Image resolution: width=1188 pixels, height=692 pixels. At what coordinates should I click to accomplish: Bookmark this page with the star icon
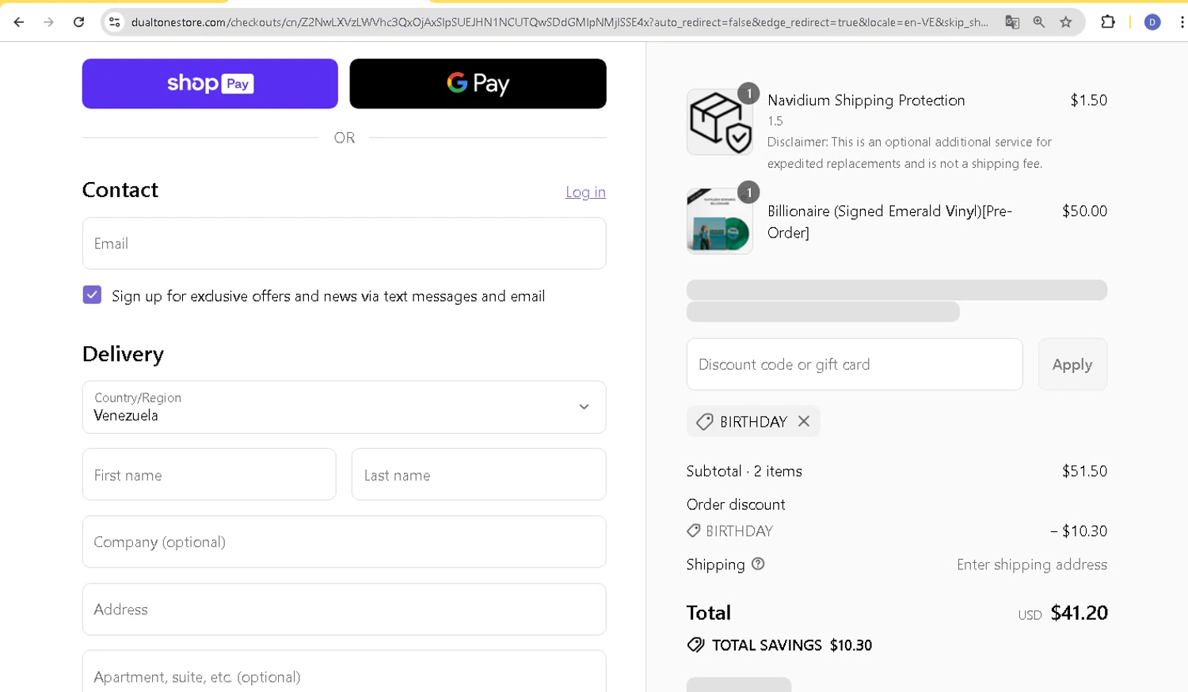1066,22
